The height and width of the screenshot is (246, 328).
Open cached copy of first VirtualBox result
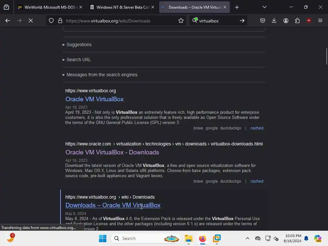click(x=257, y=128)
